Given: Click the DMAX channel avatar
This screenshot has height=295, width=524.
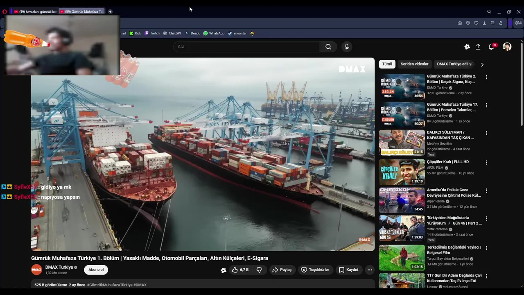Looking at the screenshot, I should [37, 270].
